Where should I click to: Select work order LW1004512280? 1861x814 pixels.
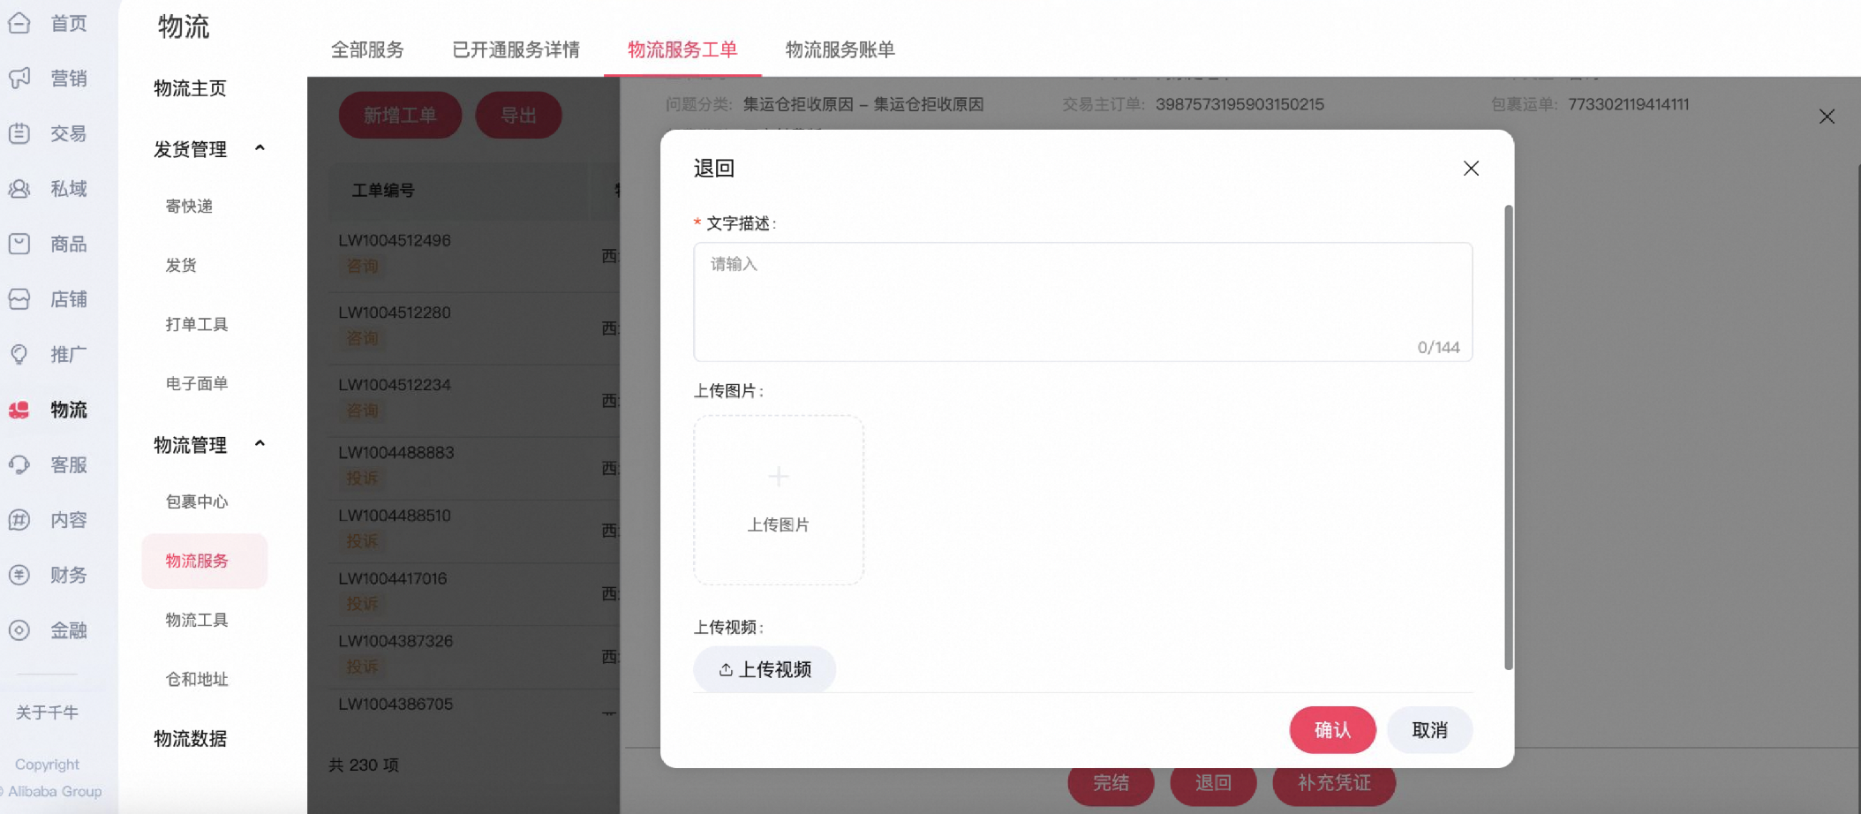click(x=395, y=313)
